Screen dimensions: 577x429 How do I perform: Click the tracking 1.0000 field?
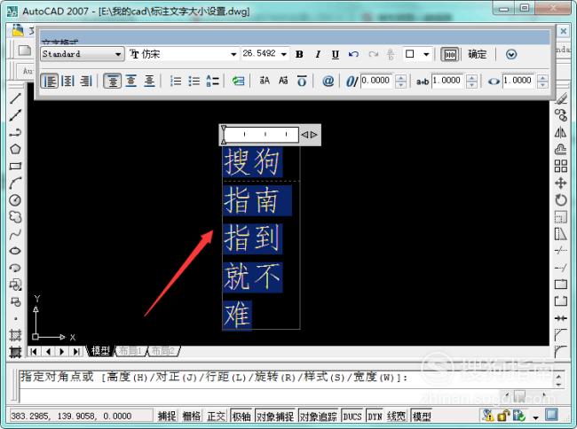[447, 81]
